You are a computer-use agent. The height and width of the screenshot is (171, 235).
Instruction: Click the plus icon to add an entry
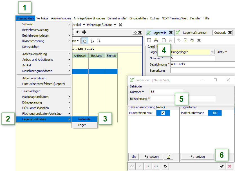(84, 32)
